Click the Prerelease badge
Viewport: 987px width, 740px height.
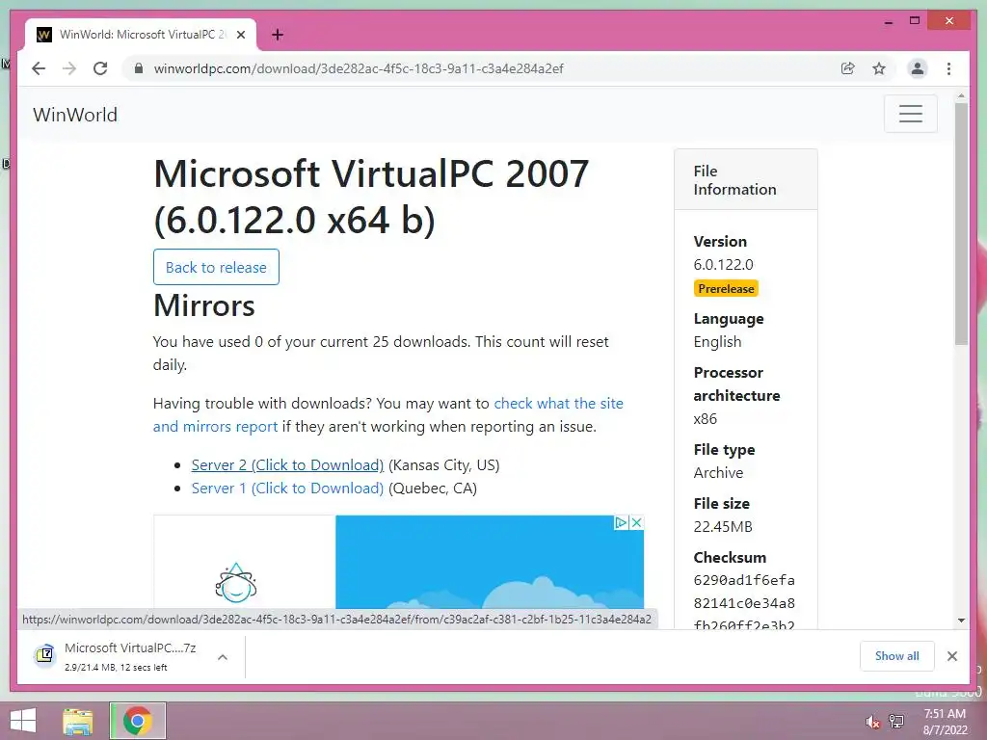coord(726,288)
